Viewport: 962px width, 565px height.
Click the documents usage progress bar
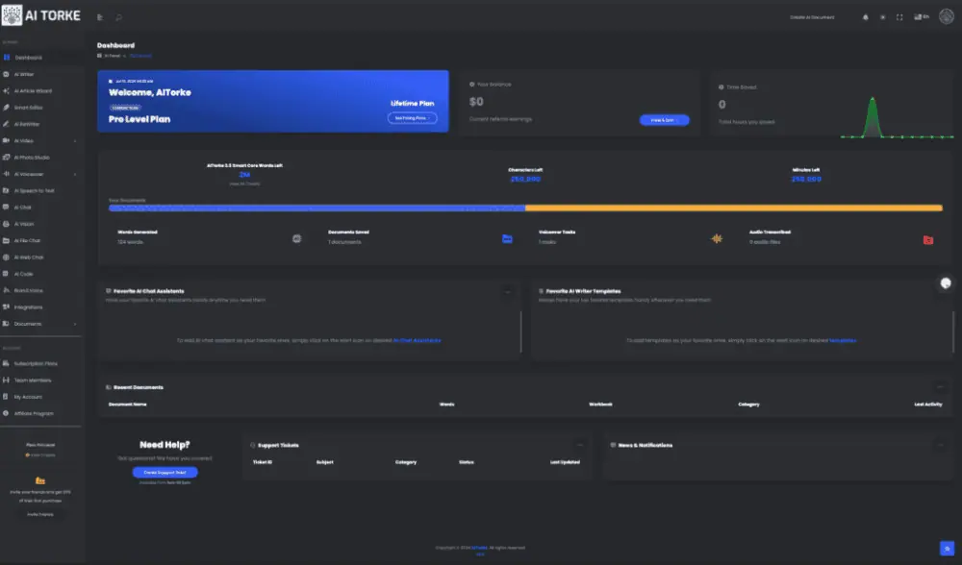(x=524, y=208)
